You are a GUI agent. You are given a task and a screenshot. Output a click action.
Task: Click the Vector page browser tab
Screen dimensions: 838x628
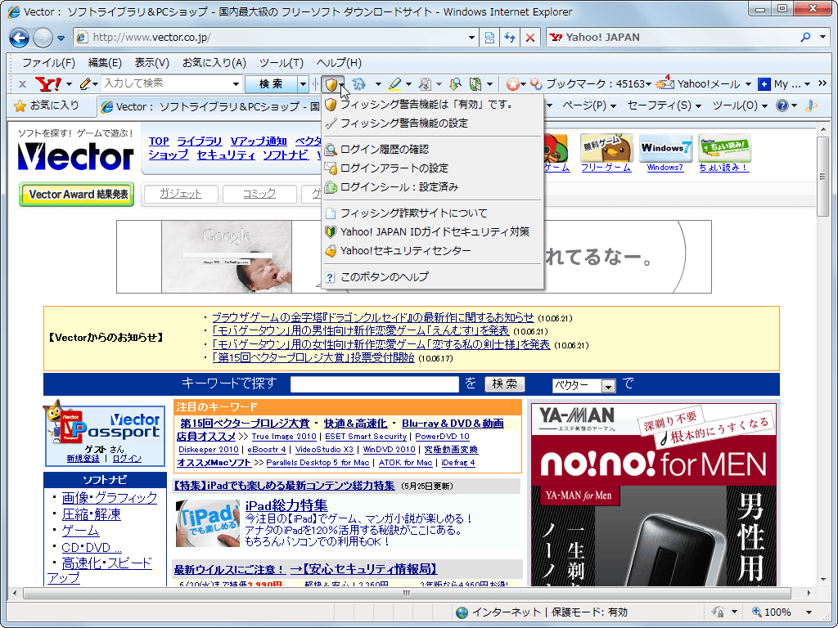pyautogui.click(x=210, y=106)
